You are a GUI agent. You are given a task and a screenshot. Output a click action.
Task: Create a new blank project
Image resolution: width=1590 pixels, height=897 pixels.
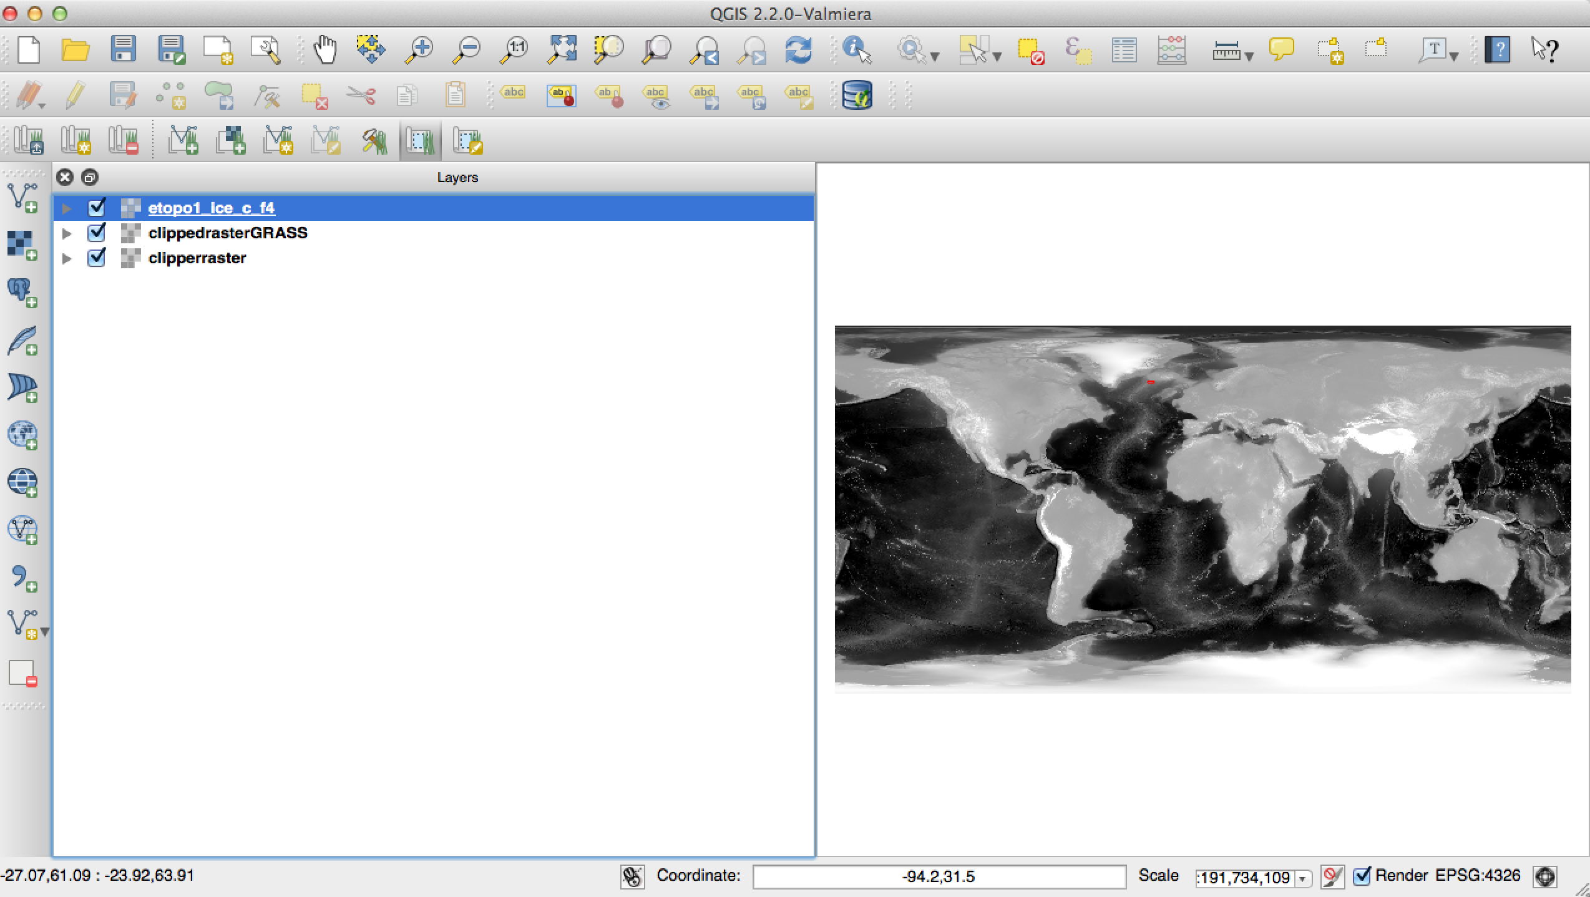29,49
